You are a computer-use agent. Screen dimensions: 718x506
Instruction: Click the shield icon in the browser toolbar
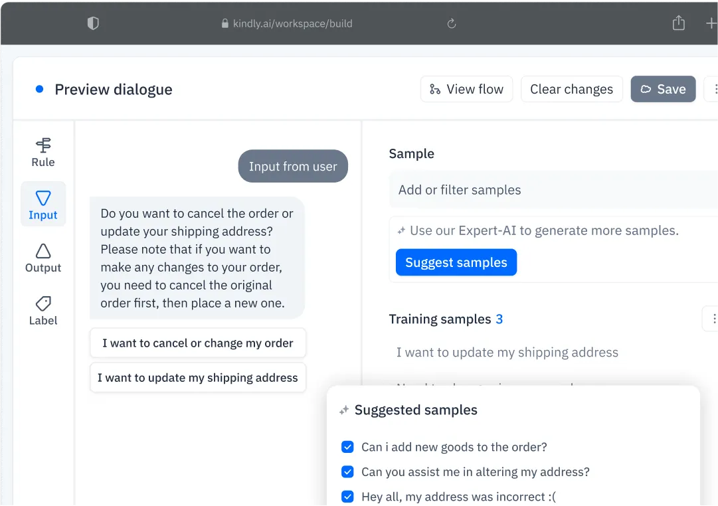(x=93, y=23)
